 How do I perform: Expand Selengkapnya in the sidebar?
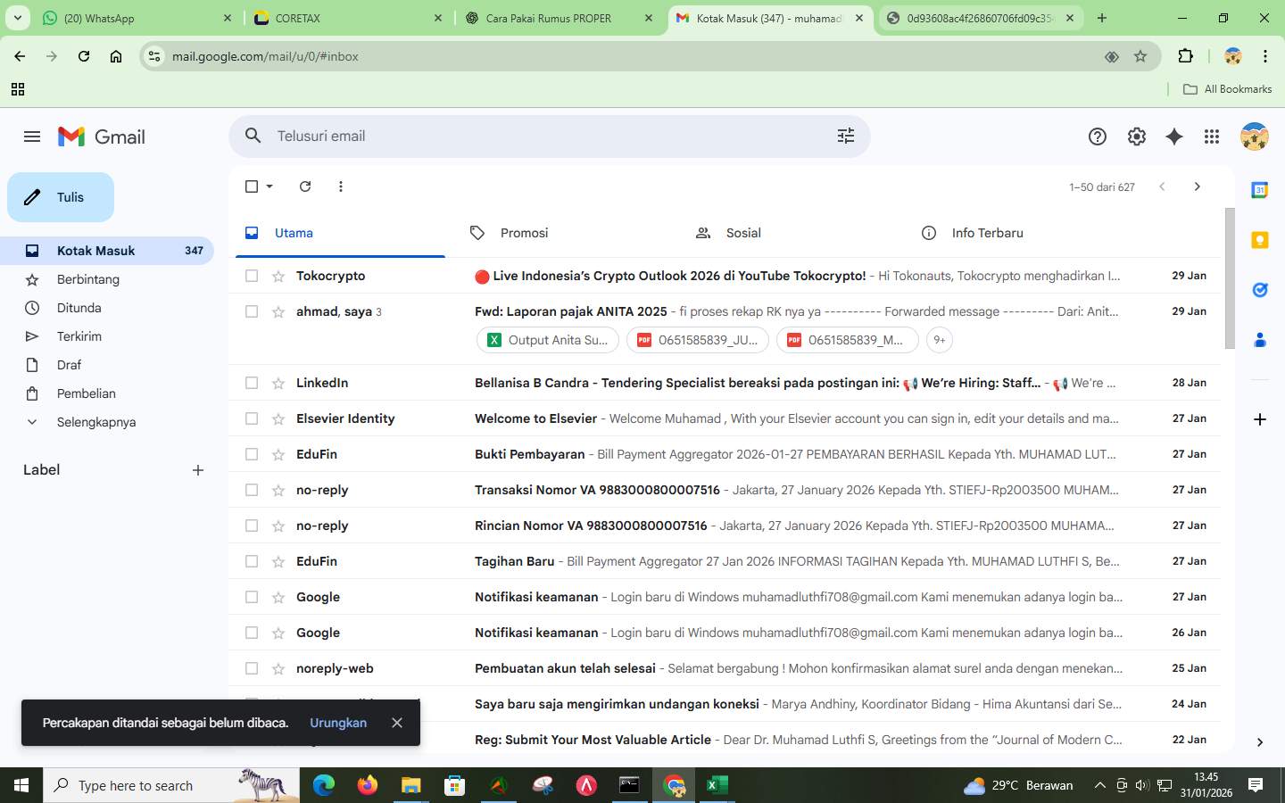click(x=95, y=421)
